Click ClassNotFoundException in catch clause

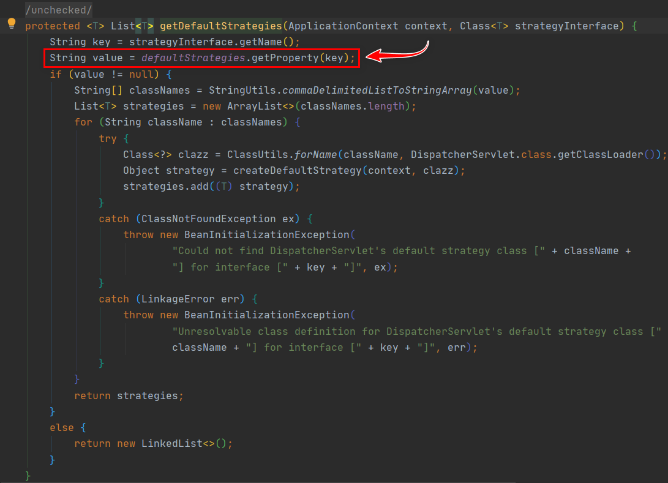coord(208,219)
